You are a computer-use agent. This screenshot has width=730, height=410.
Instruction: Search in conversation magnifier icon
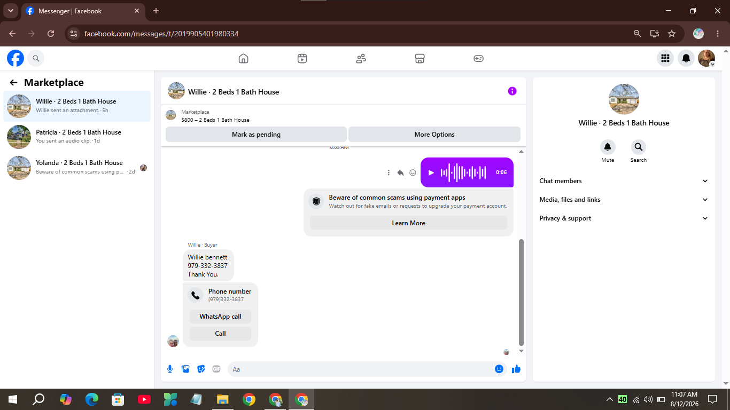(x=638, y=147)
